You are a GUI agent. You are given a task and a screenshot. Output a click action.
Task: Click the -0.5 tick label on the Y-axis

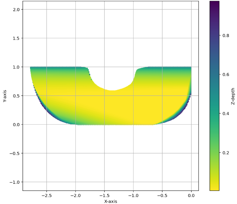(x=14, y=153)
